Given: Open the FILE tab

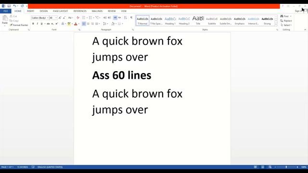Looking at the screenshot, I should pyautogui.click(x=5, y=11).
